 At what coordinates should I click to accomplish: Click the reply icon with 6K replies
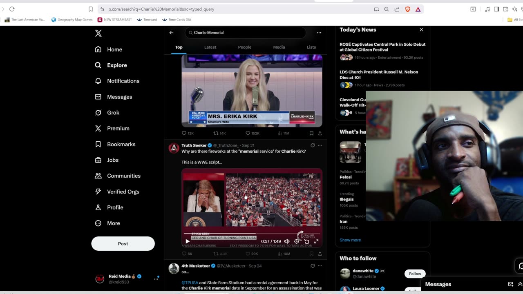184,254
